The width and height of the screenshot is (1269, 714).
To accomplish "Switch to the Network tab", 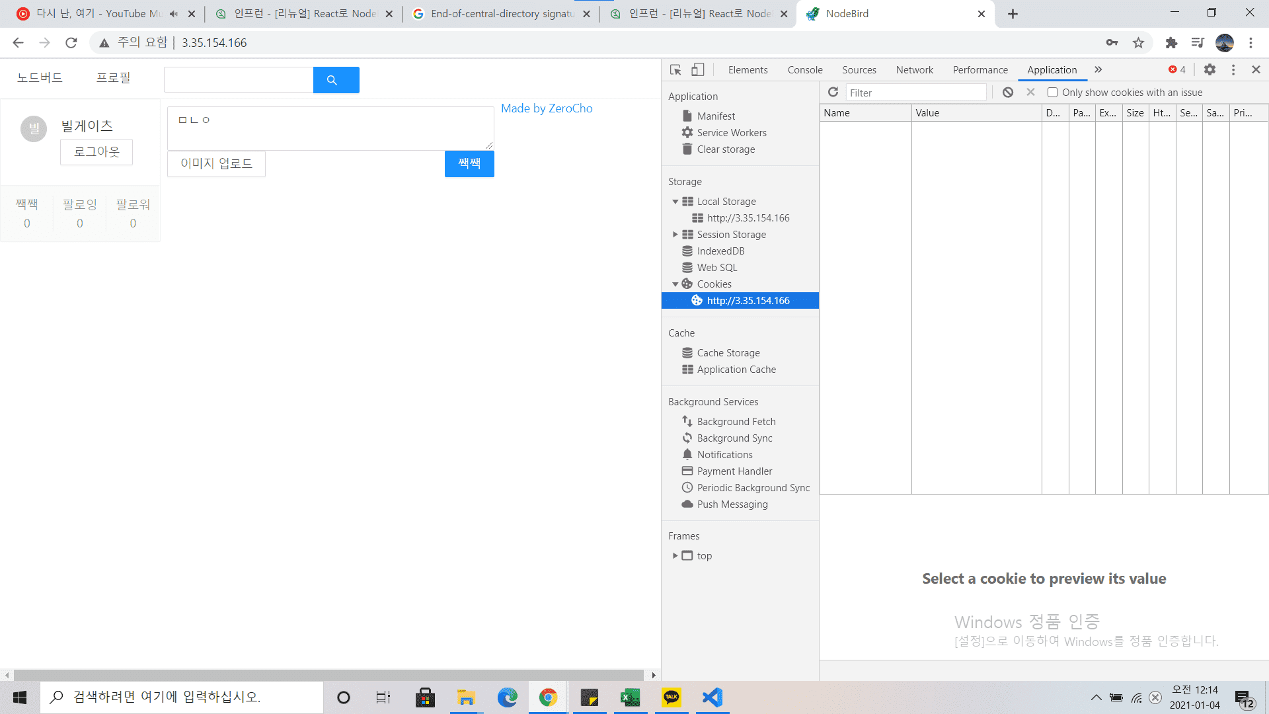I will 914,70.
